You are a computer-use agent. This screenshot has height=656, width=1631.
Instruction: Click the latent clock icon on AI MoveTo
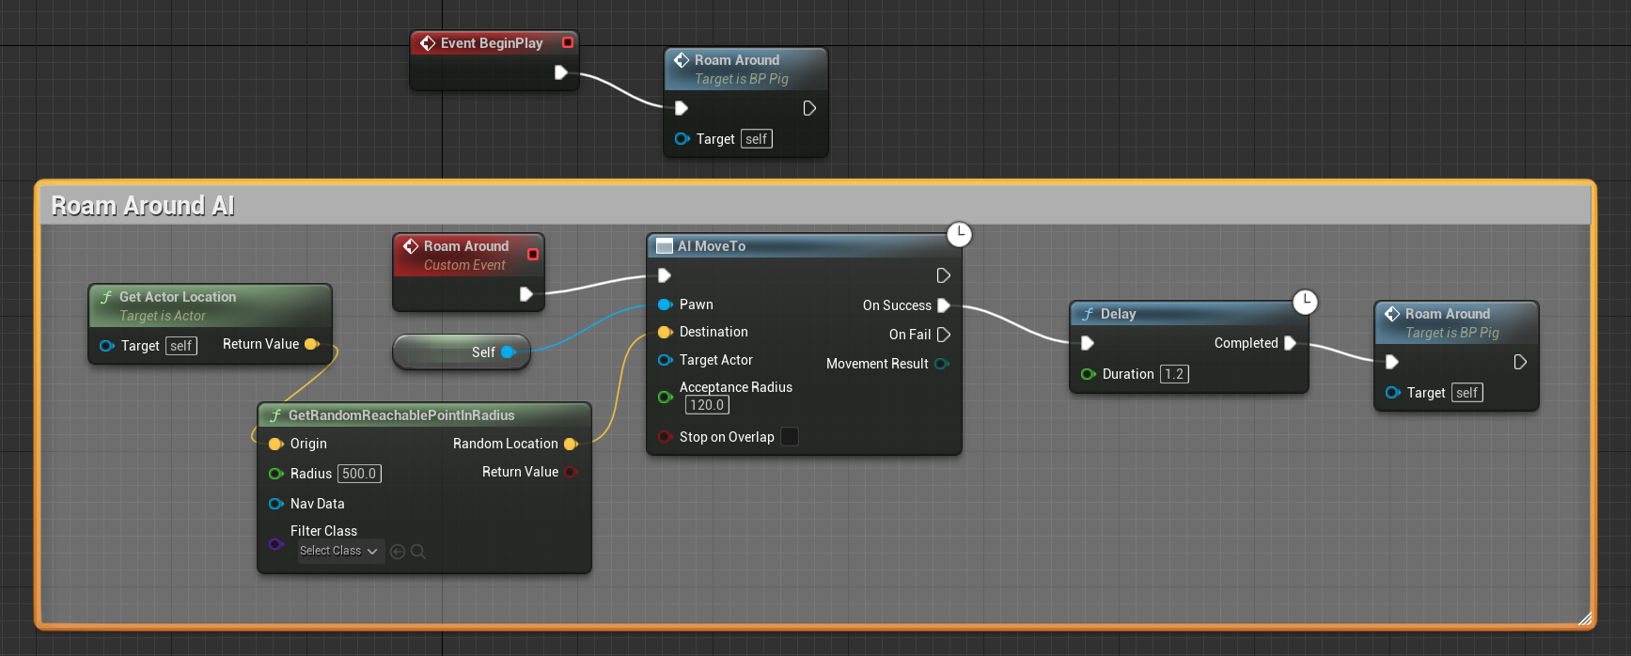(959, 234)
